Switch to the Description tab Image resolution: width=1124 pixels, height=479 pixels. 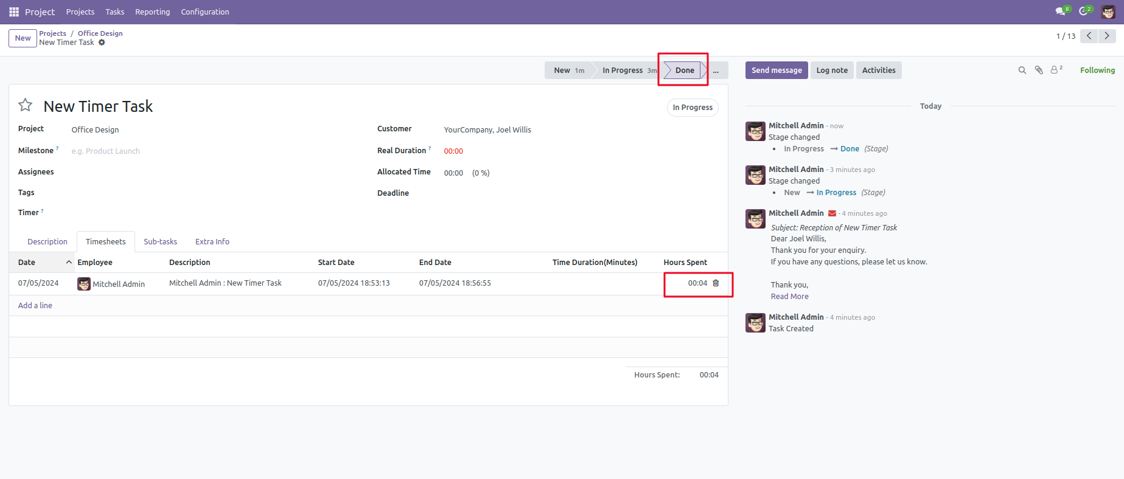47,242
